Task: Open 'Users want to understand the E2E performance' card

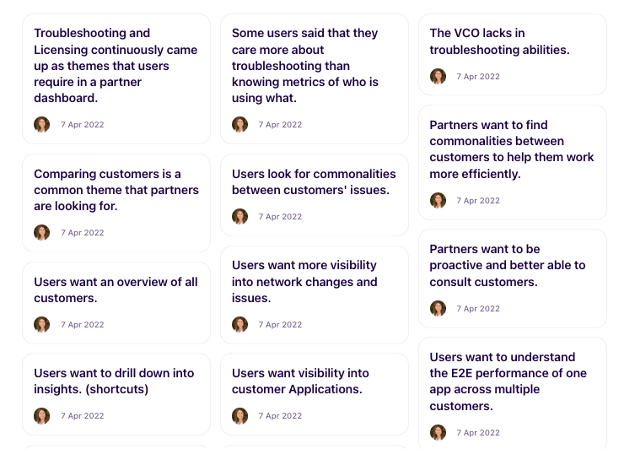Action: (513, 393)
